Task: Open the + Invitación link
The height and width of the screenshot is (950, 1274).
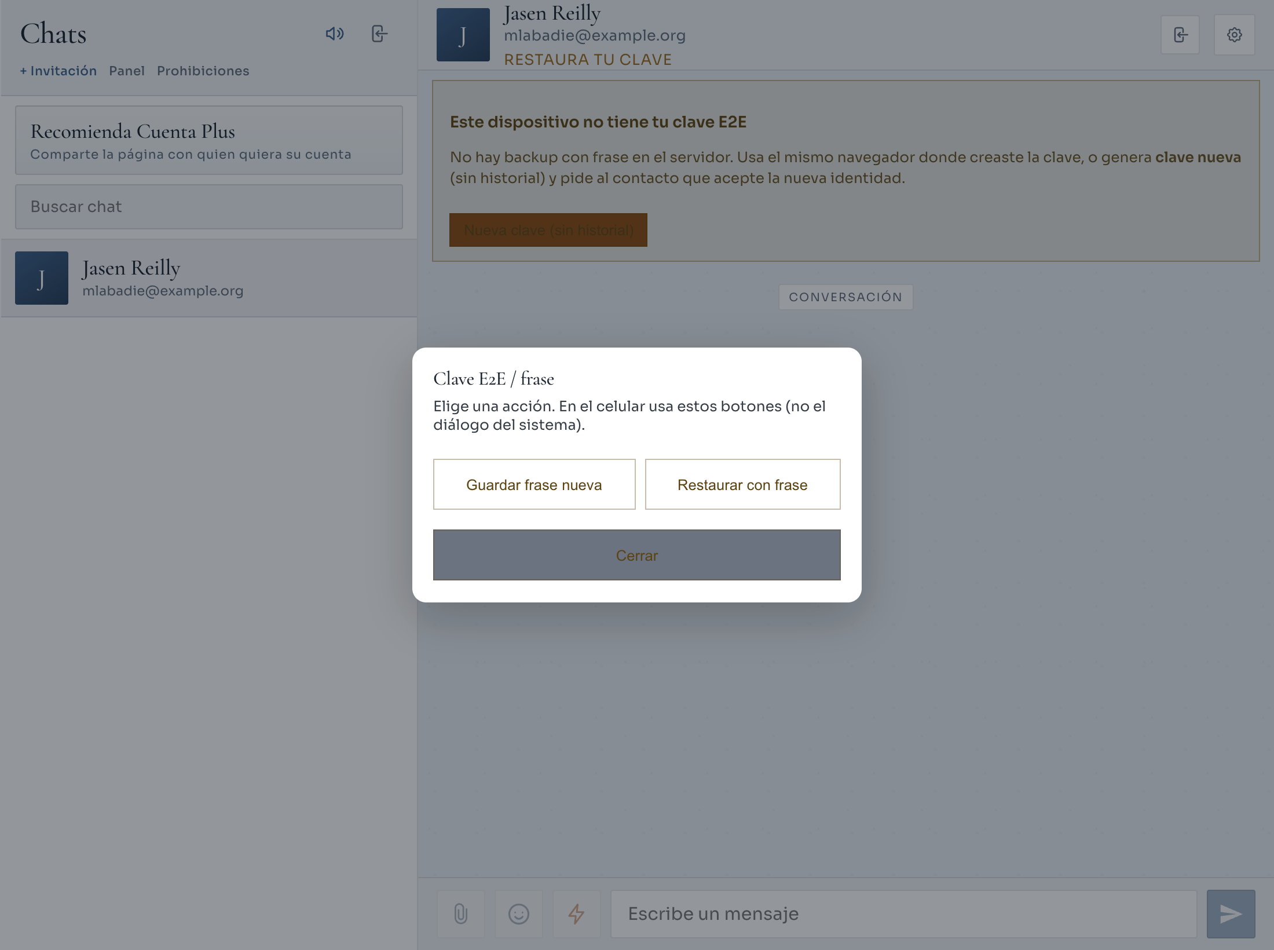Action: (x=58, y=71)
